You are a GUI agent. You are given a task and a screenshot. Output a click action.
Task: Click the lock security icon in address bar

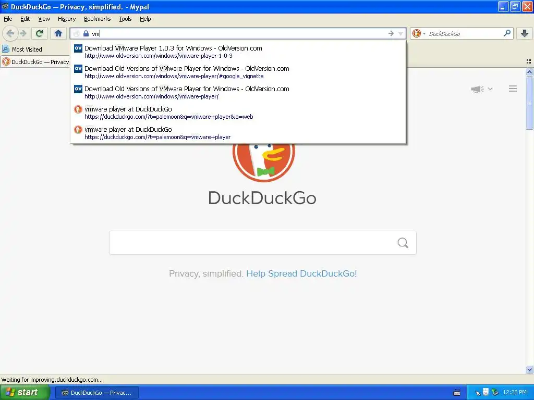[x=86, y=33]
